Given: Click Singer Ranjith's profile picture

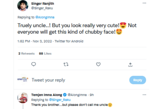Looking at the screenshot, I should pyautogui.click(x=23, y=6).
